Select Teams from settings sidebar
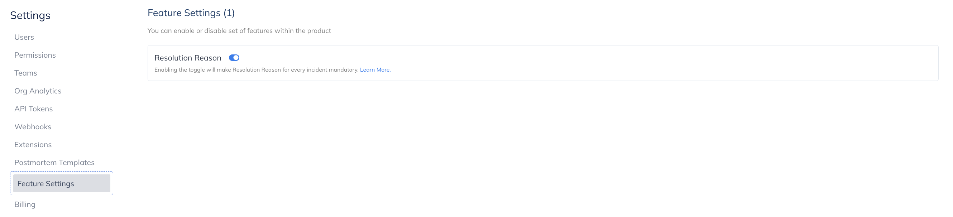The width and height of the screenshot is (953, 217). pyautogui.click(x=25, y=73)
